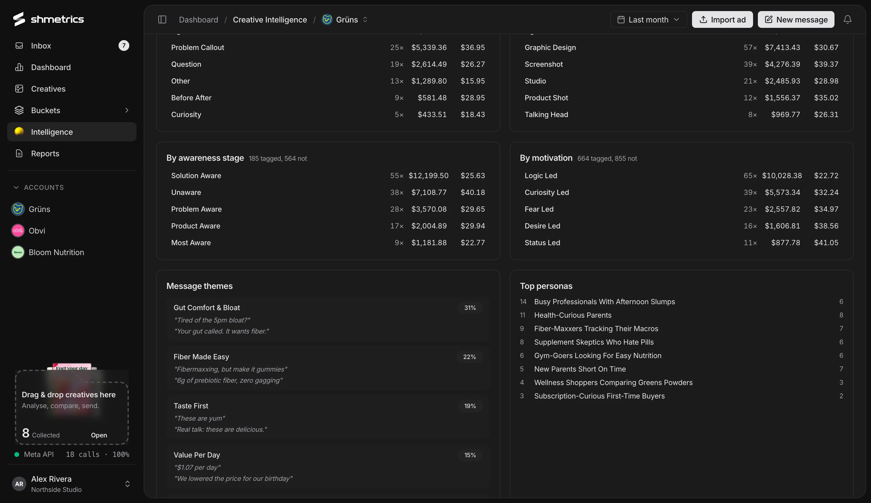Click the Buckets layers icon
The width and height of the screenshot is (871, 503).
[19, 110]
